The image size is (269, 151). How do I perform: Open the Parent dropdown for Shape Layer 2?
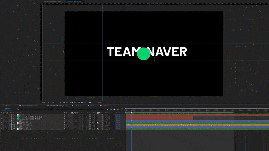(109, 127)
